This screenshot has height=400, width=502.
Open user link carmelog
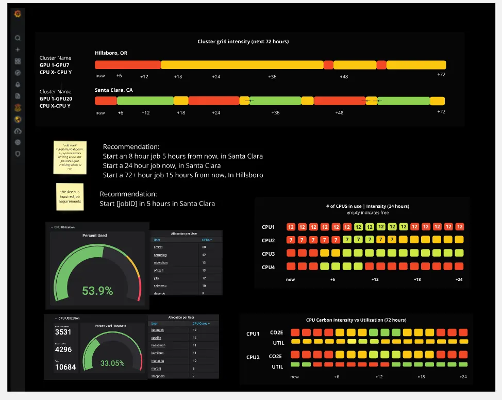(x=160, y=255)
